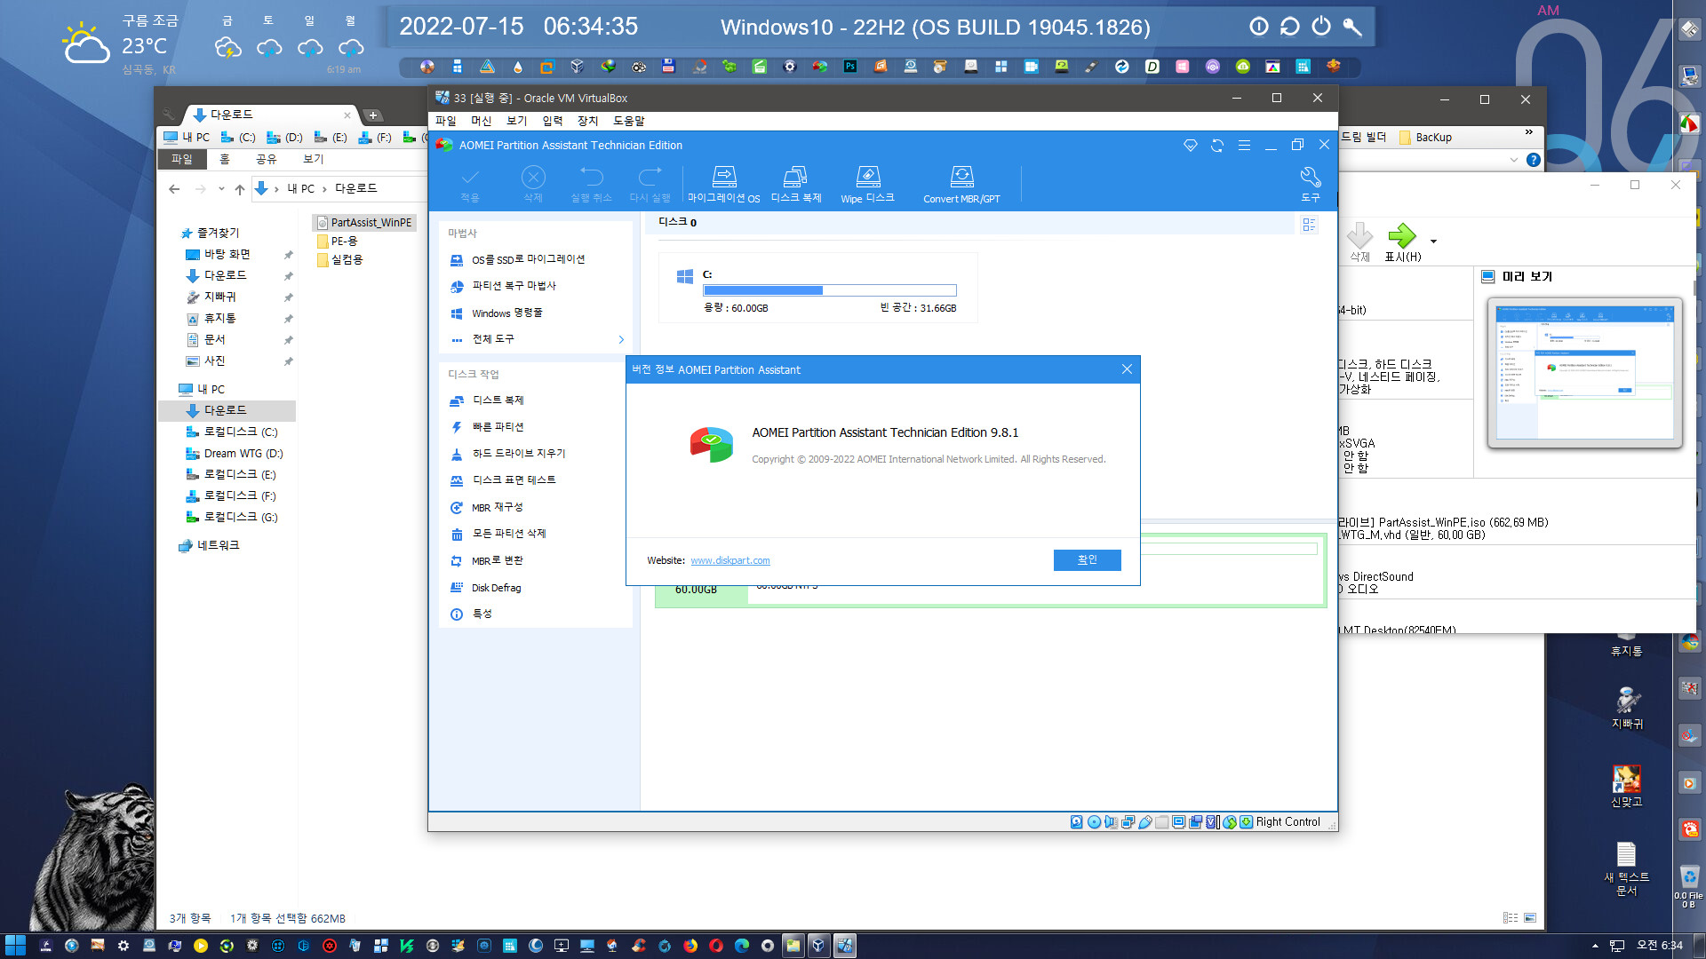1706x959 pixels.
Task: Switch to Explorer 공유 ribbon tab
Action: click(x=267, y=160)
